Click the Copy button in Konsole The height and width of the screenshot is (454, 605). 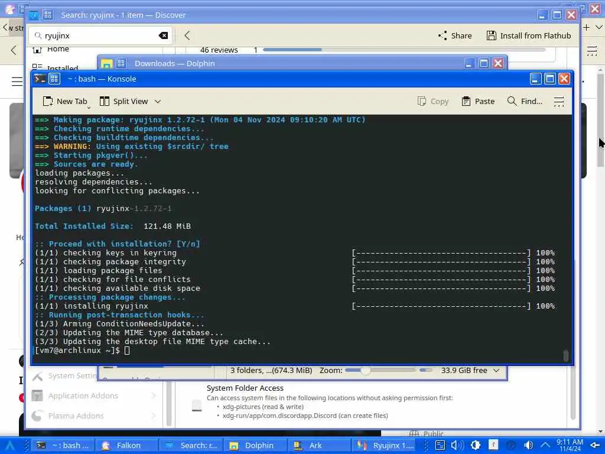(x=433, y=101)
